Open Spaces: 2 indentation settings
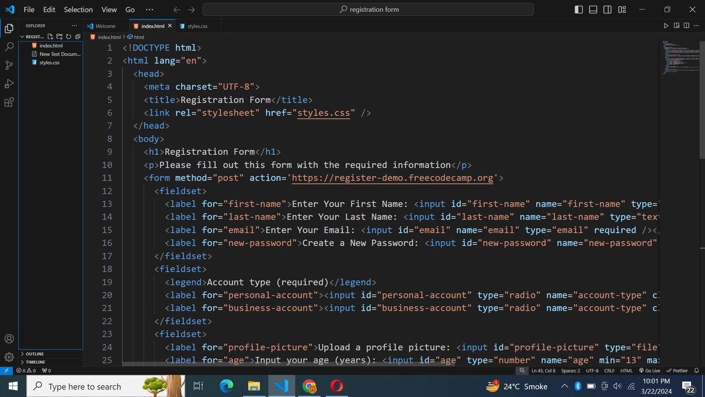Image resolution: width=705 pixels, height=397 pixels. click(x=570, y=371)
